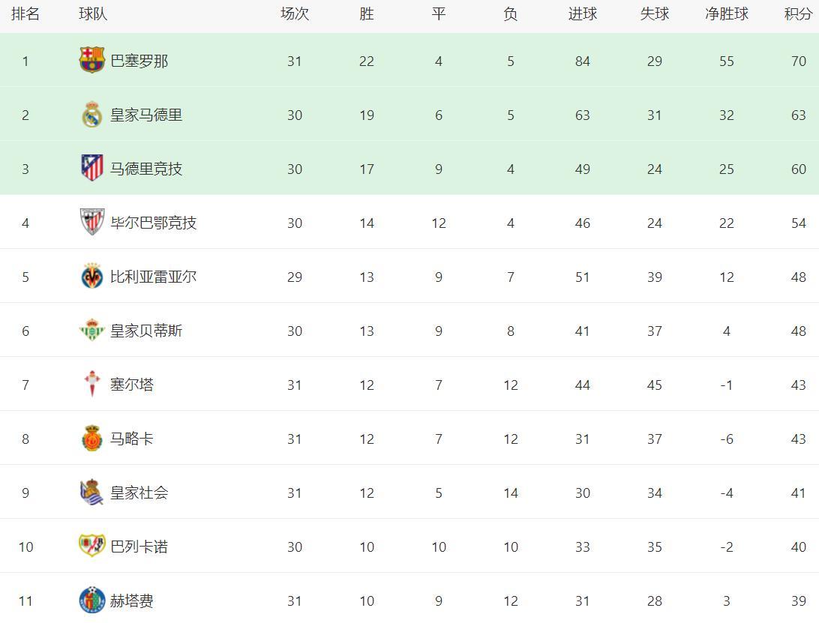Click the 进球 column header
Screen dimensions: 819x623
[x=582, y=14]
